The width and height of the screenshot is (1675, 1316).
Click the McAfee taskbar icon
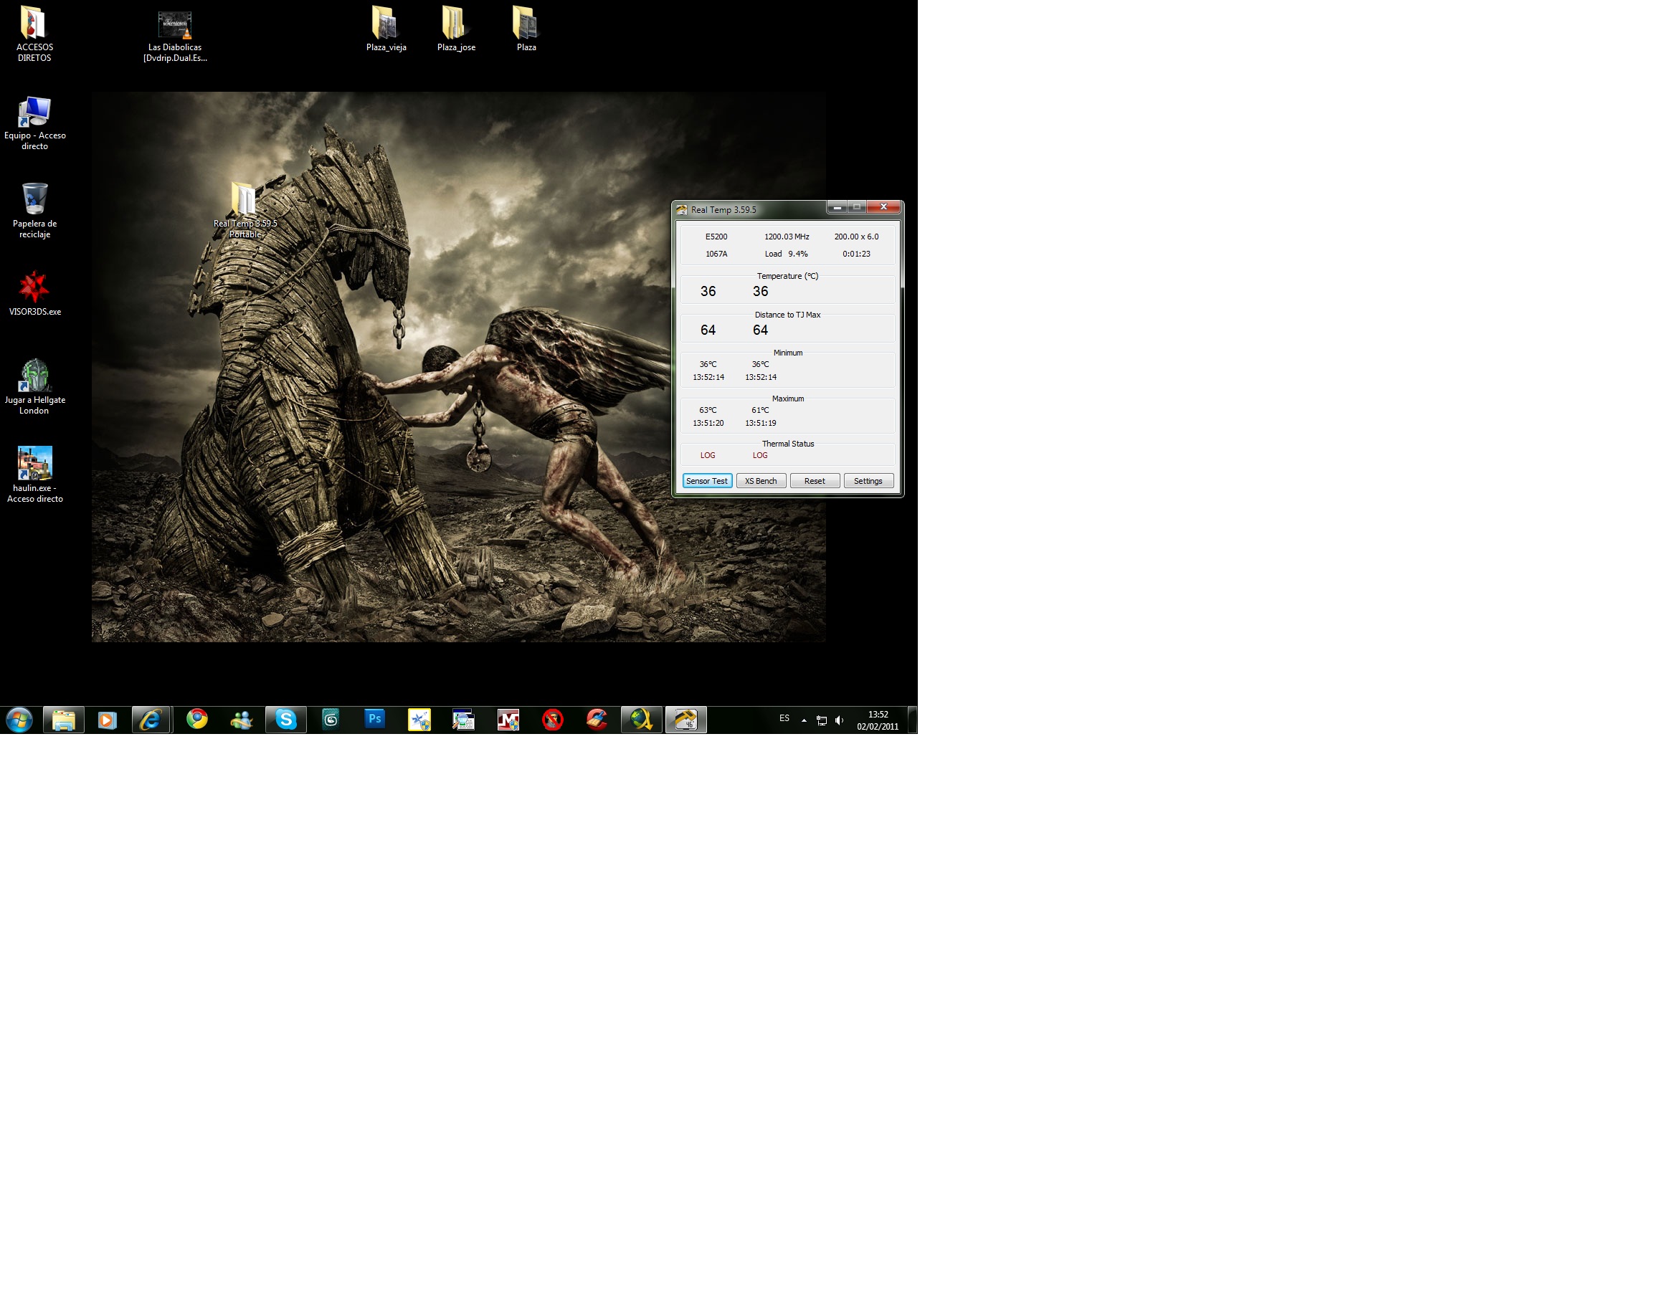pos(508,720)
